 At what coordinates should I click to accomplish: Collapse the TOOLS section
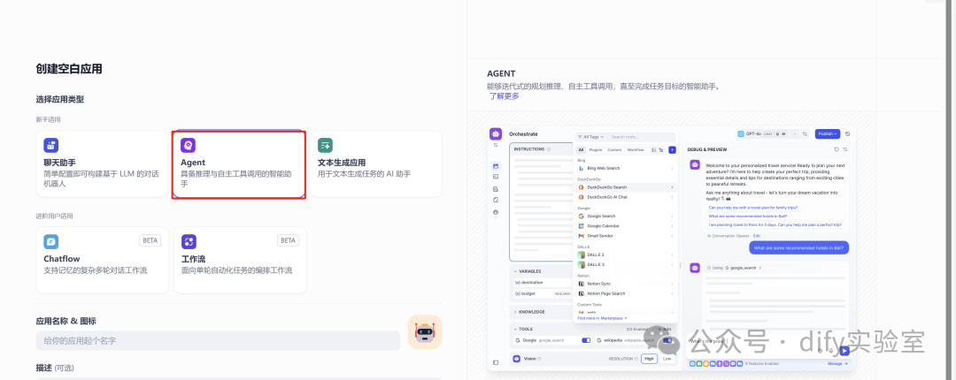tap(514, 329)
